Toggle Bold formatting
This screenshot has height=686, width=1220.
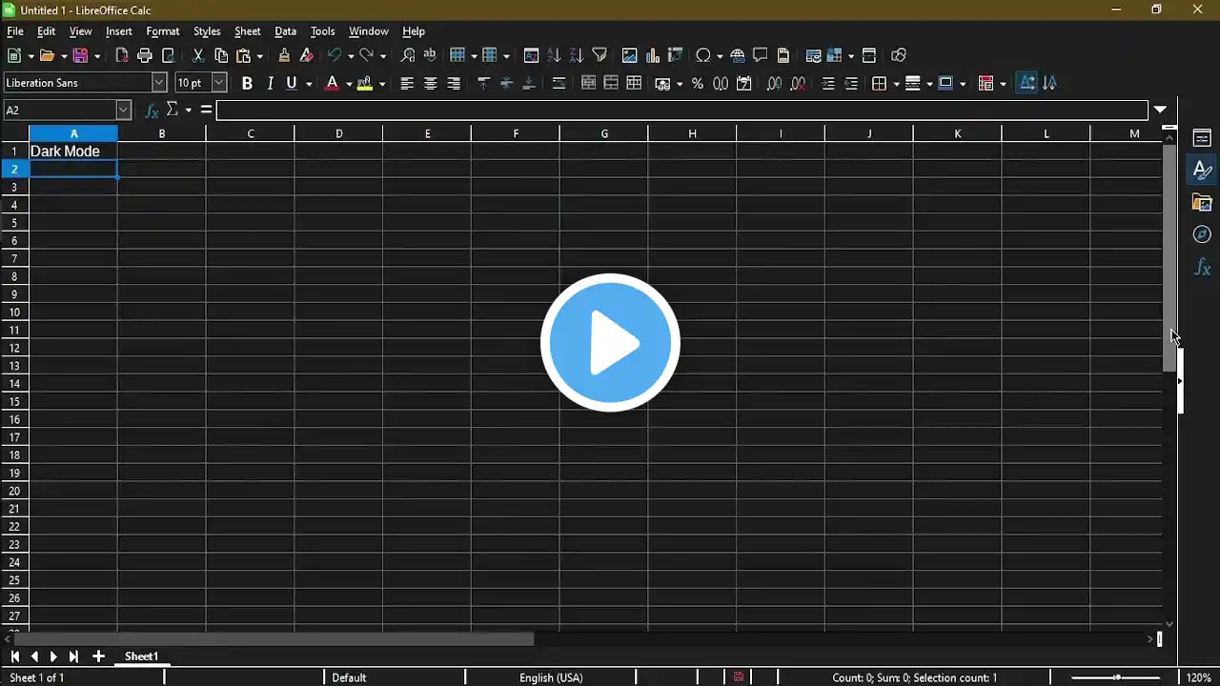(247, 84)
